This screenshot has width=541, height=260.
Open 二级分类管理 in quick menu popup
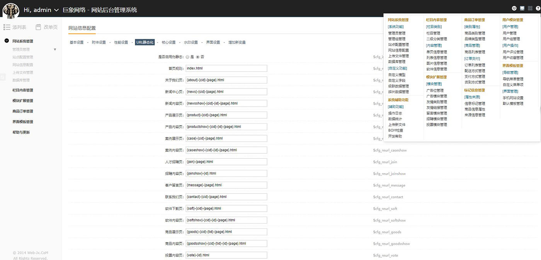coord(437,39)
